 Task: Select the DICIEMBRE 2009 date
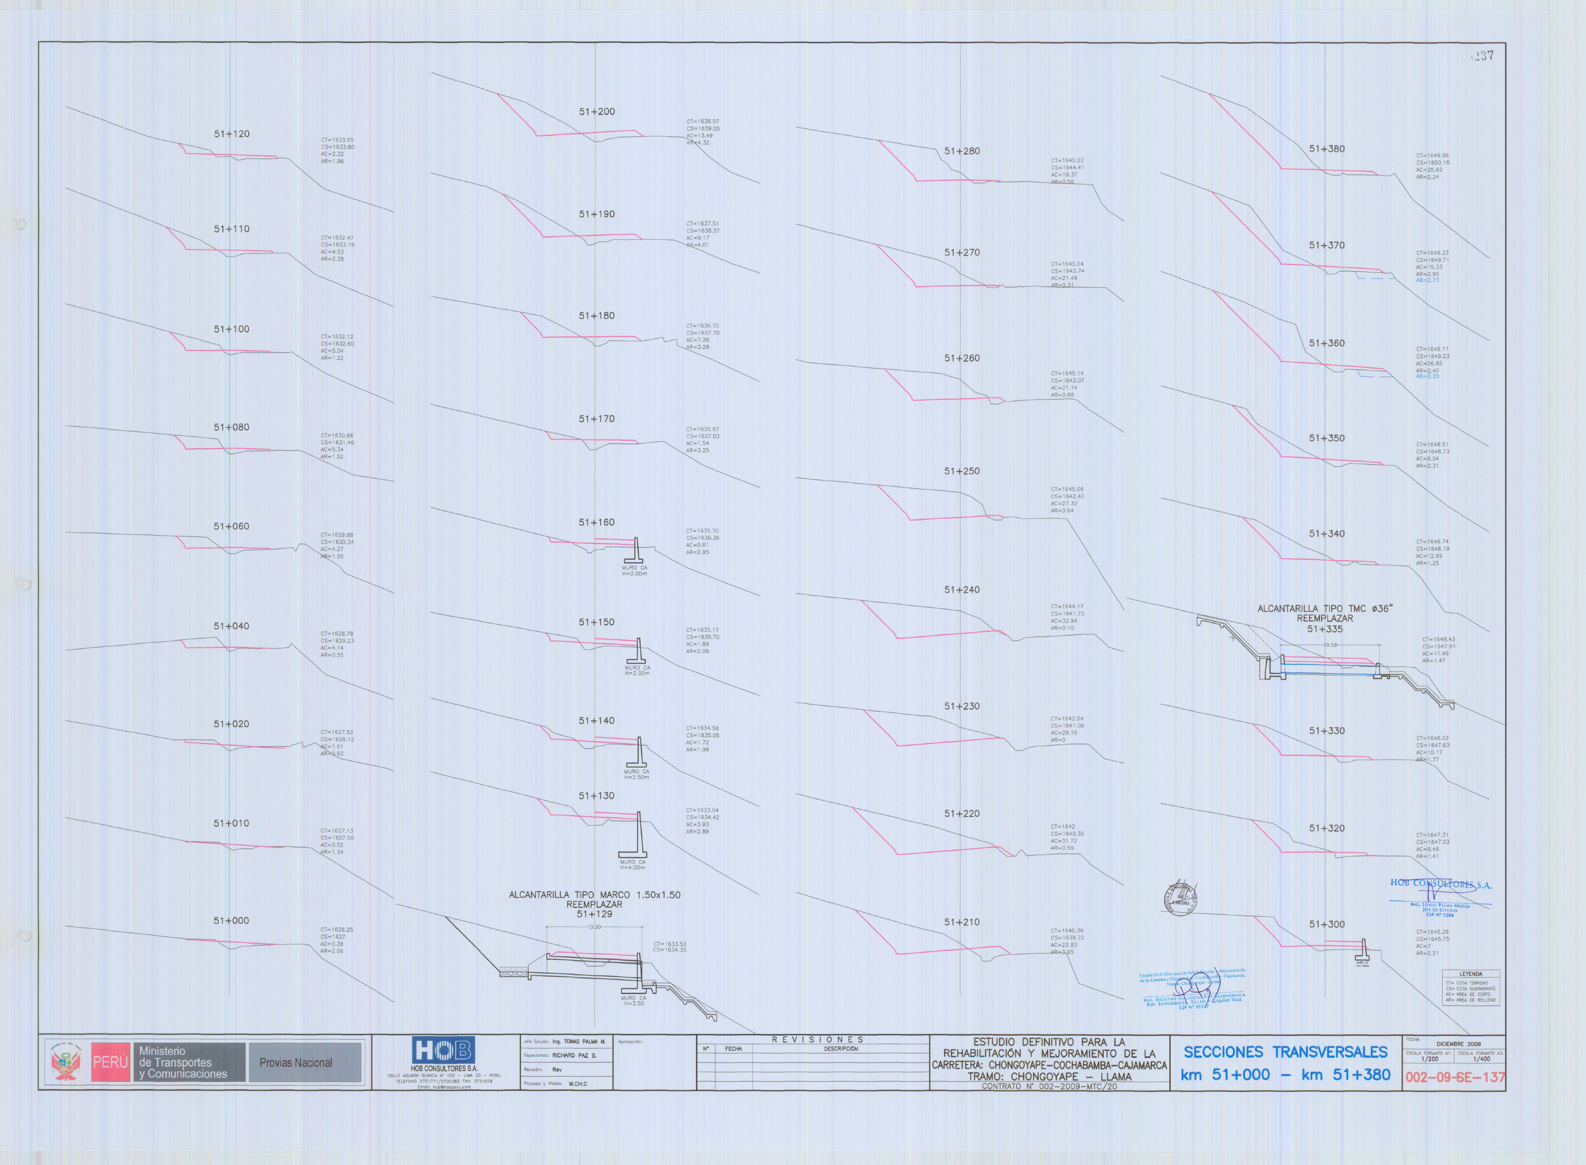(1458, 1044)
